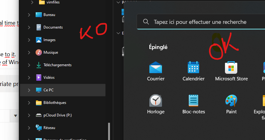Viewport: 265px width, 140px height.
Task: Select the Ce PC entry label
Action: pyautogui.click(x=49, y=90)
